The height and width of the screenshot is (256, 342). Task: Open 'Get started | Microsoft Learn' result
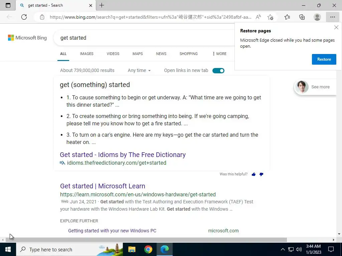[x=103, y=186]
